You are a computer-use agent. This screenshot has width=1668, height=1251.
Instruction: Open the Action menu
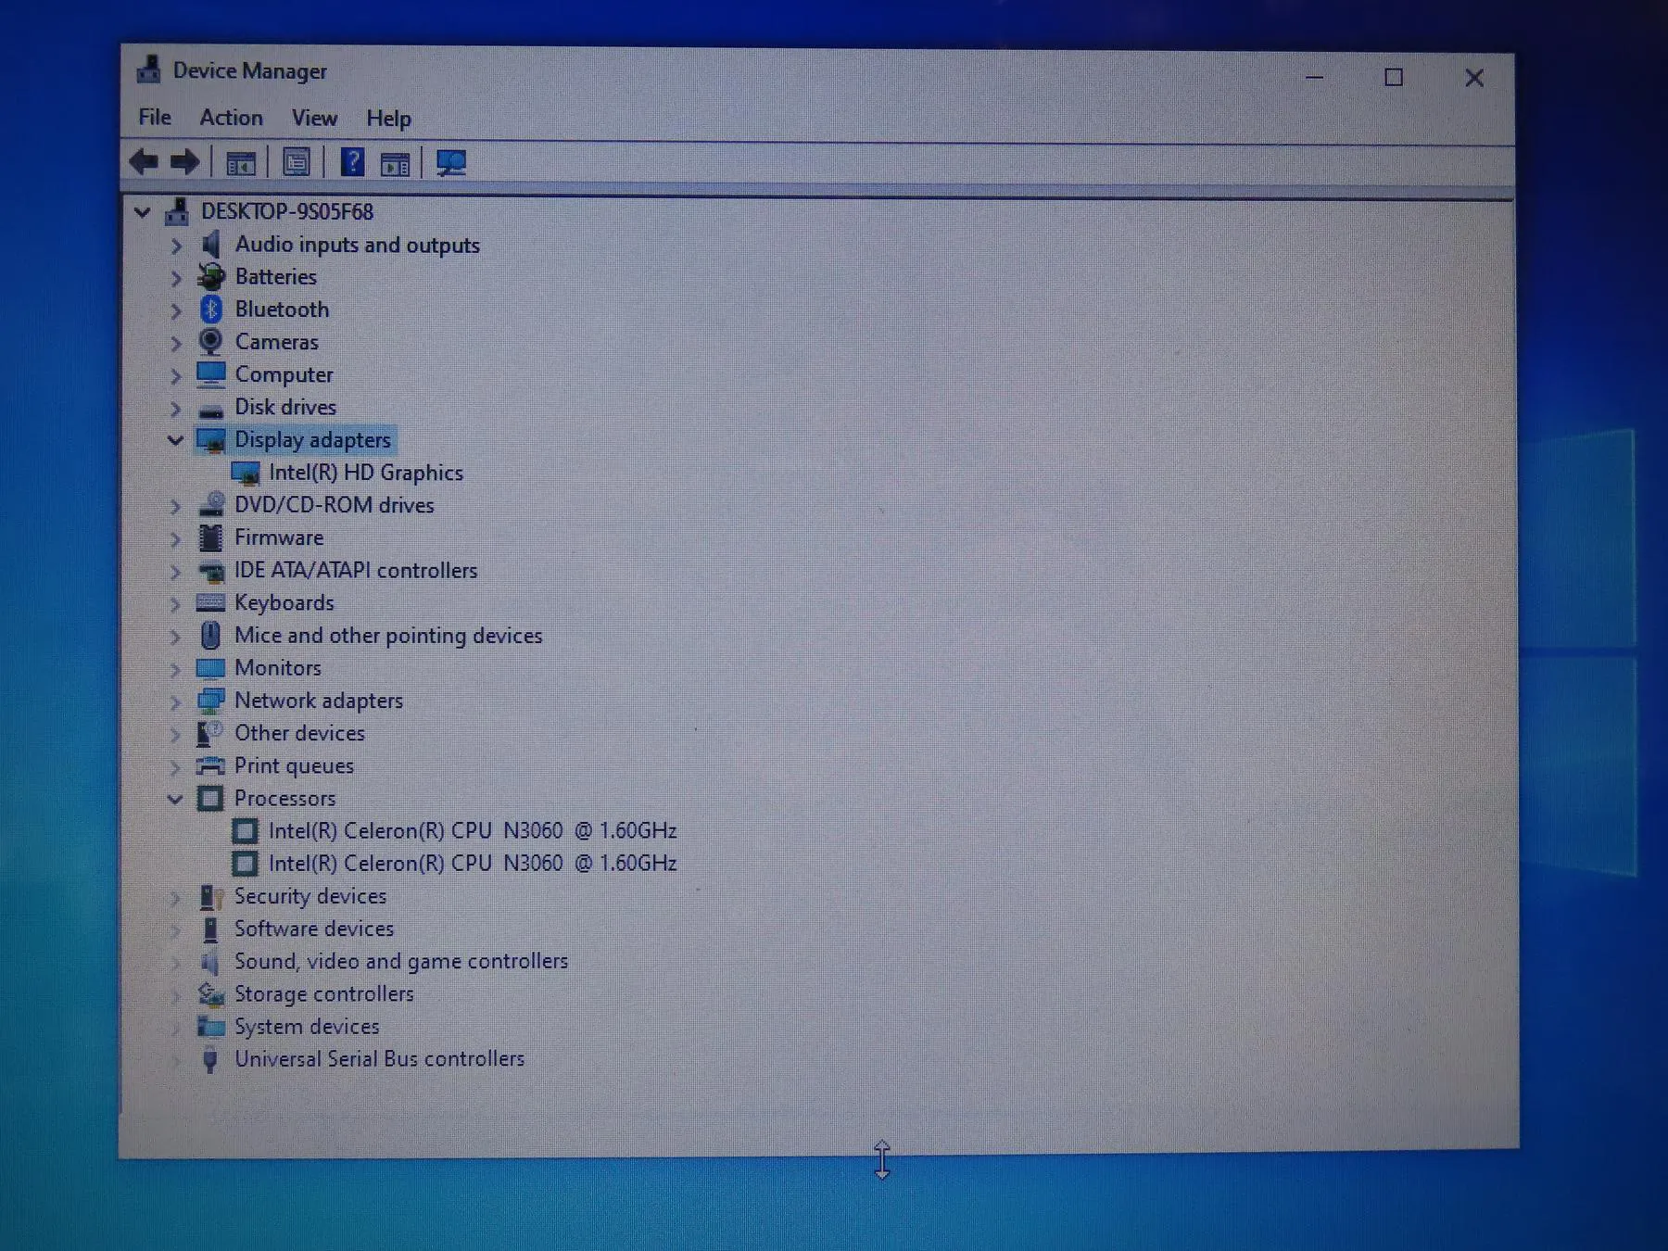pyautogui.click(x=231, y=118)
